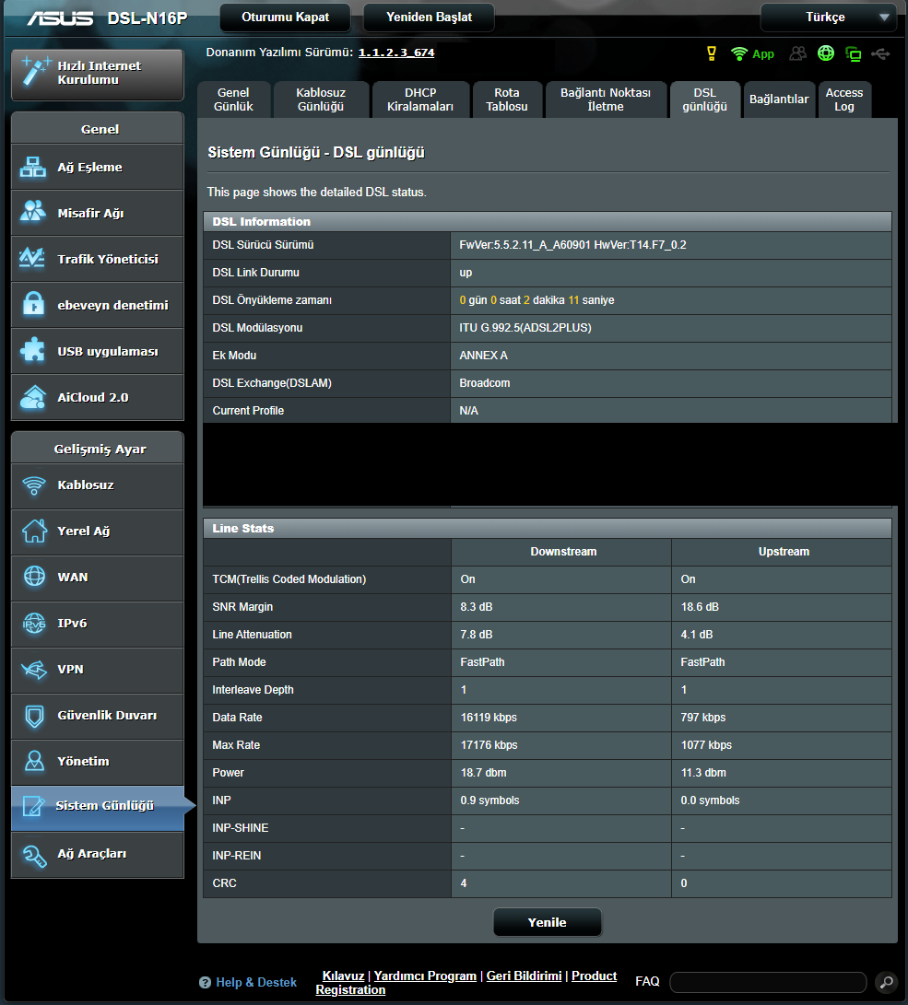
Task: Click the DSL Modülasyonu value ITU G.992.5(ADSL2PLUS)
Action: pyautogui.click(x=525, y=328)
